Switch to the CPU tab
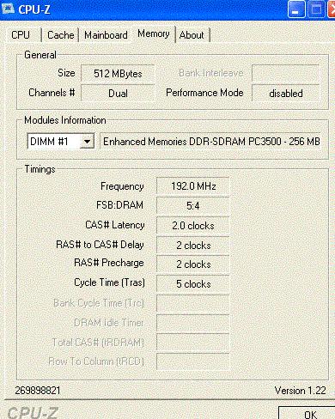Image resolution: width=335 pixels, height=419 pixels. 21,35
